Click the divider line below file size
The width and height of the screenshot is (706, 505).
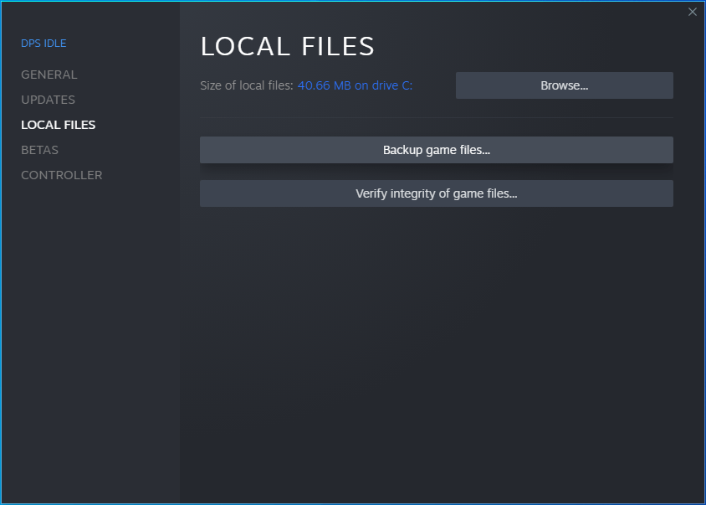[x=436, y=117]
